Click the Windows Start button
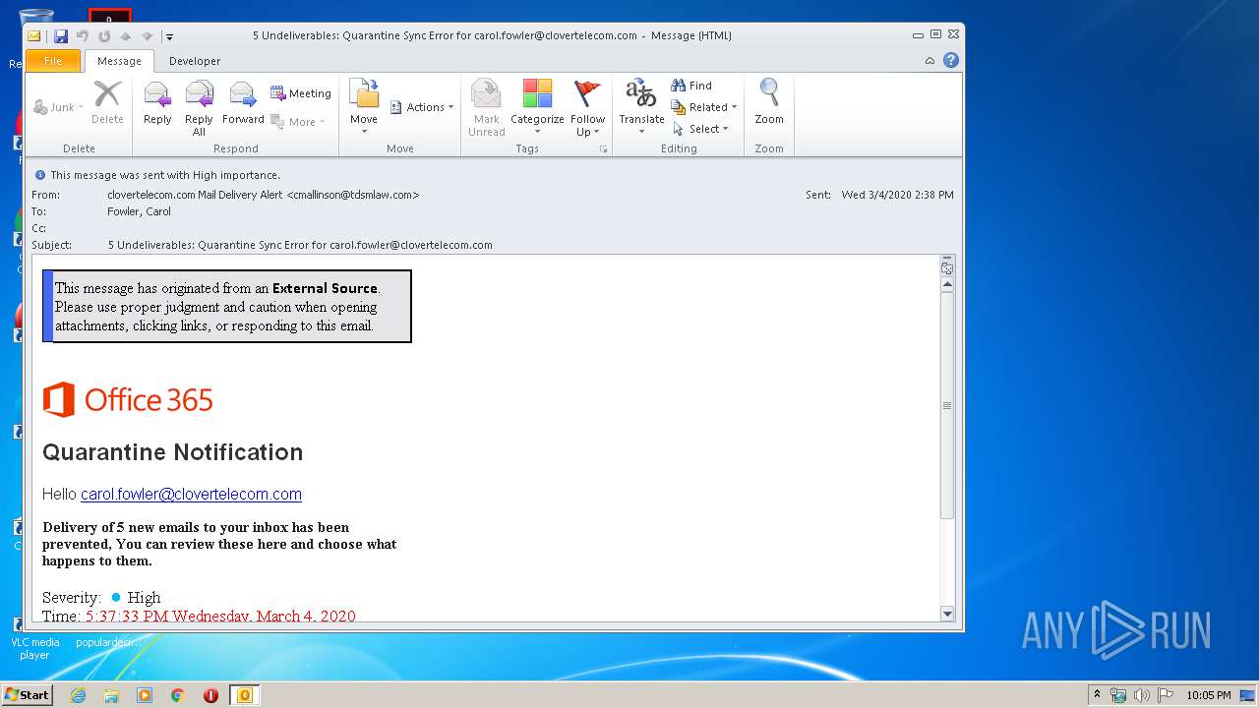This screenshot has width=1259, height=708. (x=27, y=694)
